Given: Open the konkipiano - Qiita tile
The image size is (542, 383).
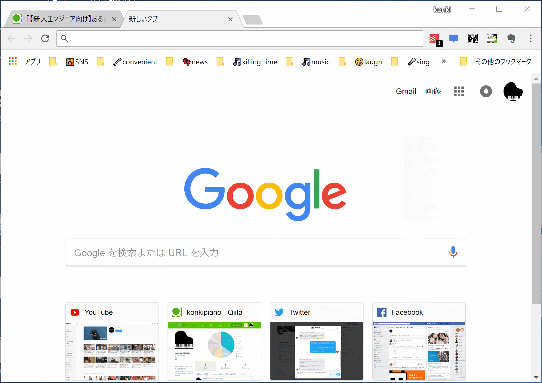Looking at the screenshot, I should [214, 341].
